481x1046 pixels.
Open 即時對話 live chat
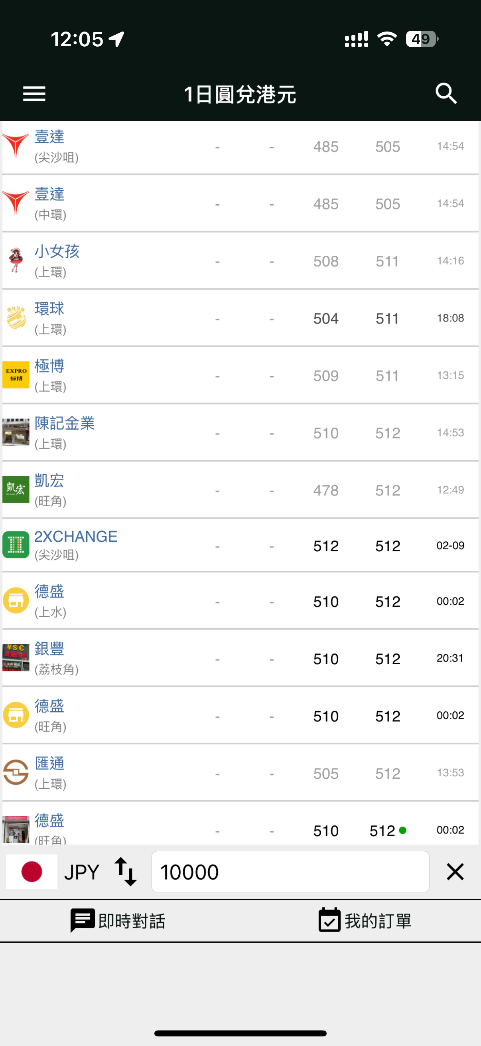(118, 920)
